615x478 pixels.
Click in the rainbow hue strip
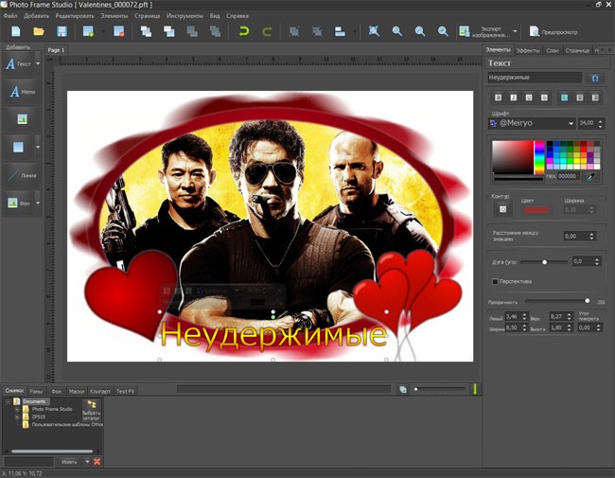pos(539,157)
